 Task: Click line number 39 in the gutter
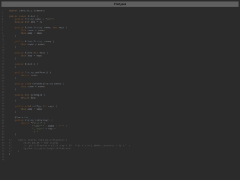(x=3, y=117)
